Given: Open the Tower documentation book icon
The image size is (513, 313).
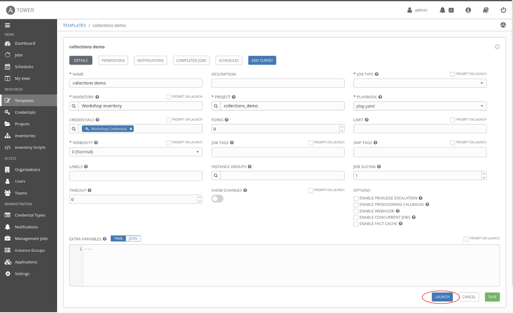Looking at the screenshot, I should [x=486, y=10].
